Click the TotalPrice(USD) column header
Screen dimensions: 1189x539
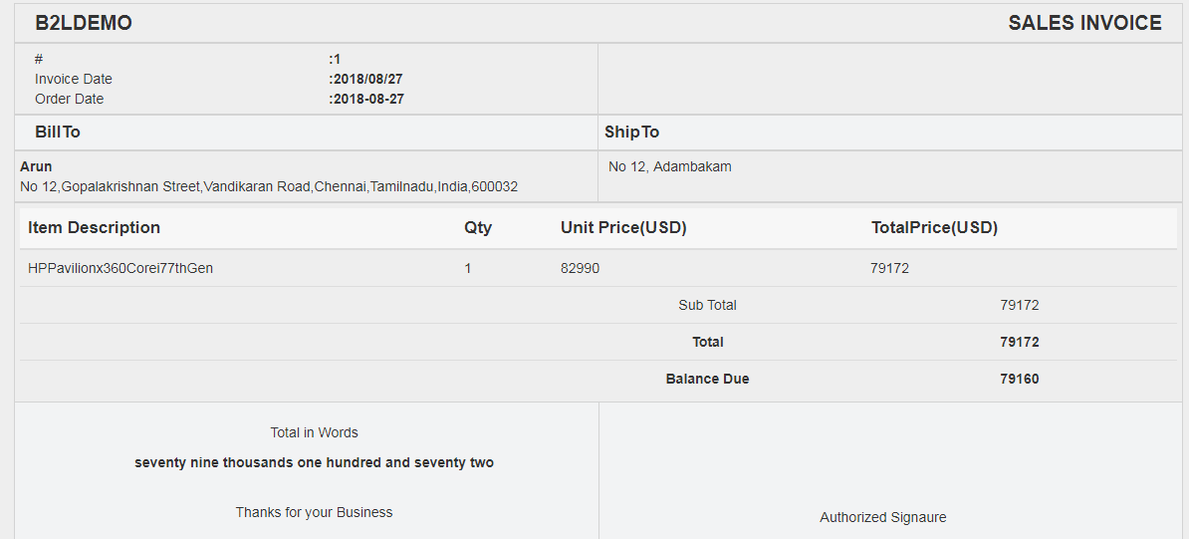tap(934, 227)
